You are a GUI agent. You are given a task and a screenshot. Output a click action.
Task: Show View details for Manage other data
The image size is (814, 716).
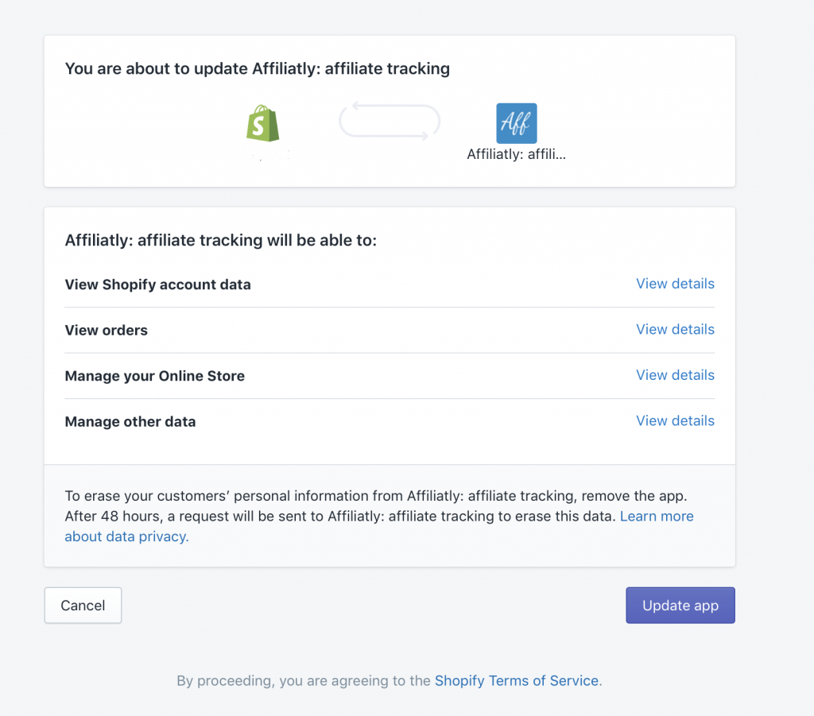pos(675,421)
